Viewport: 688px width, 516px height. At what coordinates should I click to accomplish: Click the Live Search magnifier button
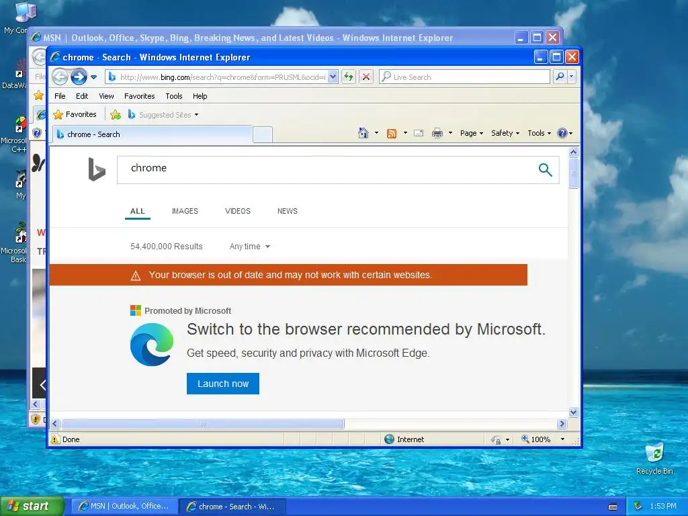560,77
